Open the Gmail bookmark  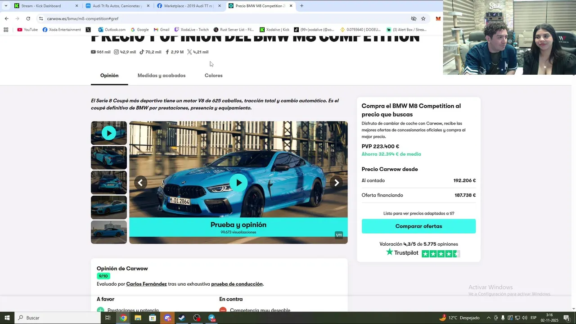pos(162,30)
